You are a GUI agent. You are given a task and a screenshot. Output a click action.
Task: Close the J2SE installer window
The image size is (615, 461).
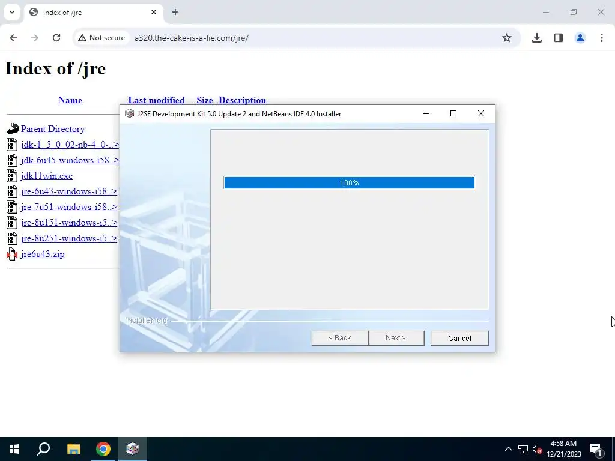481,113
